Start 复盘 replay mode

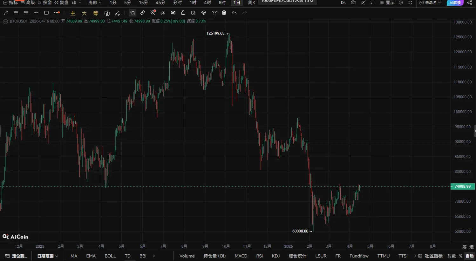tap(61, 3)
